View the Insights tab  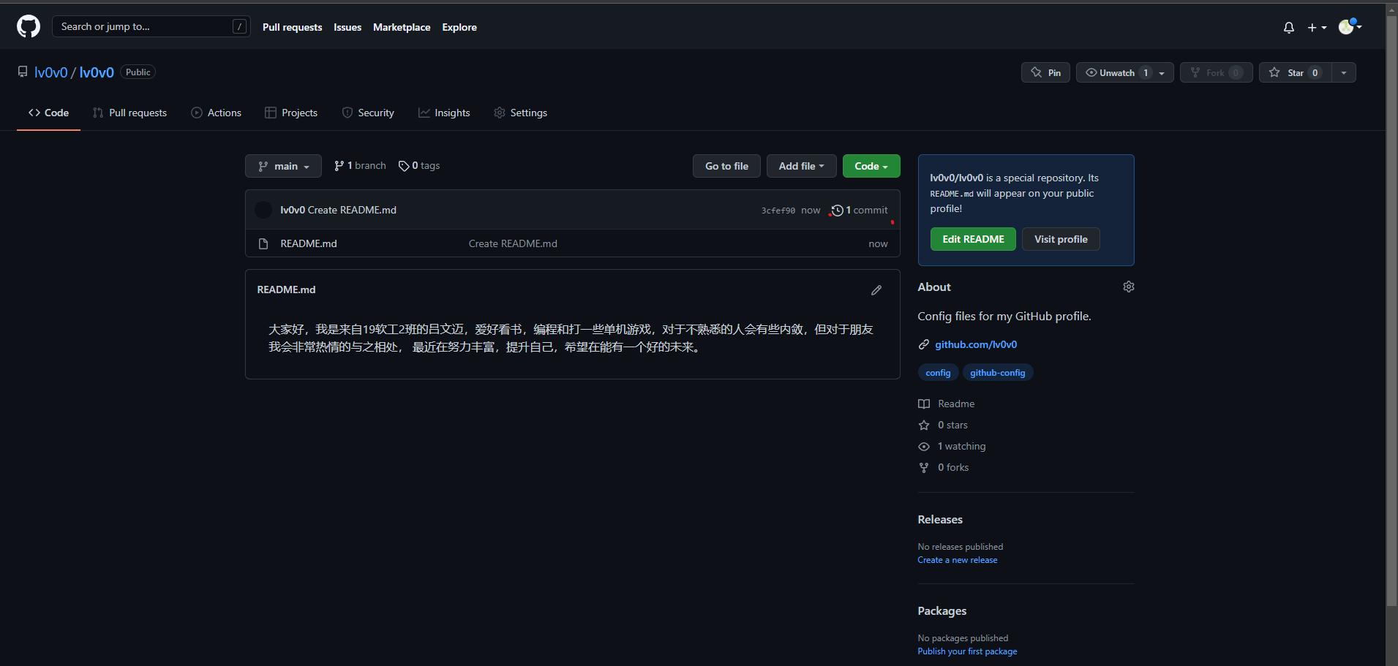444,113
